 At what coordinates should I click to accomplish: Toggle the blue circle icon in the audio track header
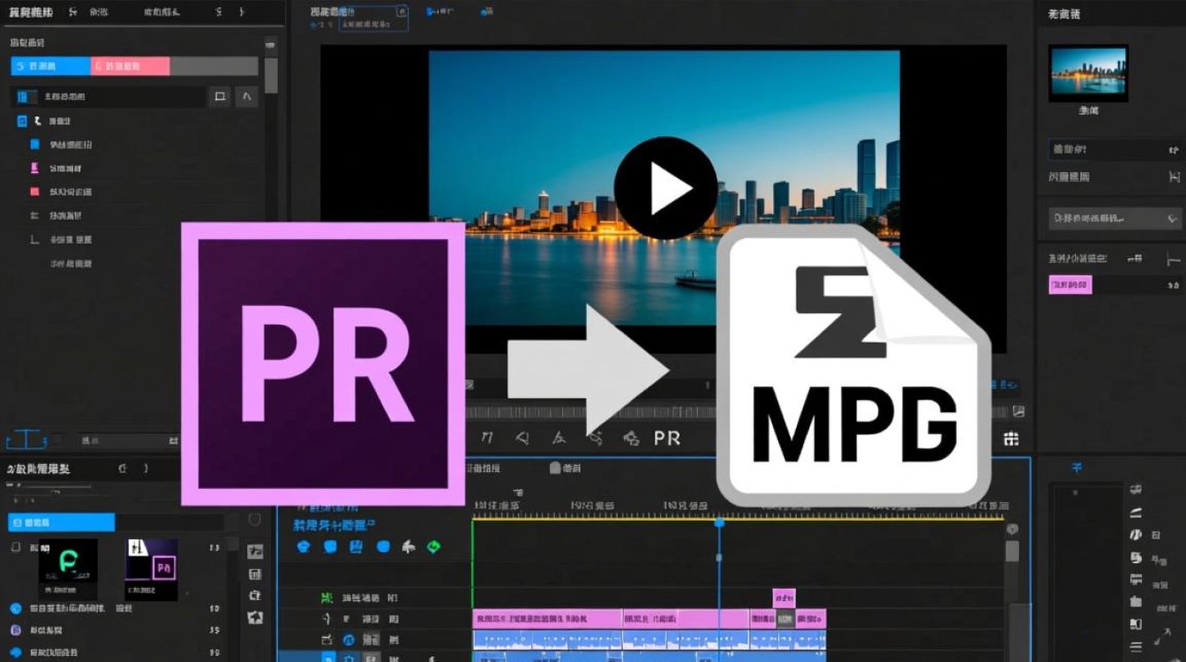click(349, 640)
